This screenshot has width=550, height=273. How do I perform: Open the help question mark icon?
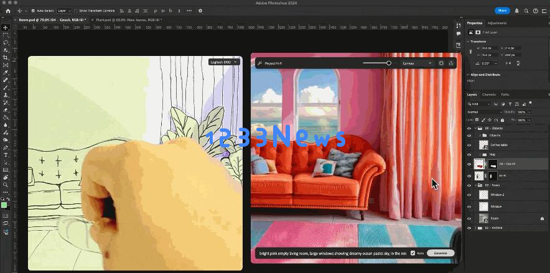pyautogui.click(x=535, y=11)
